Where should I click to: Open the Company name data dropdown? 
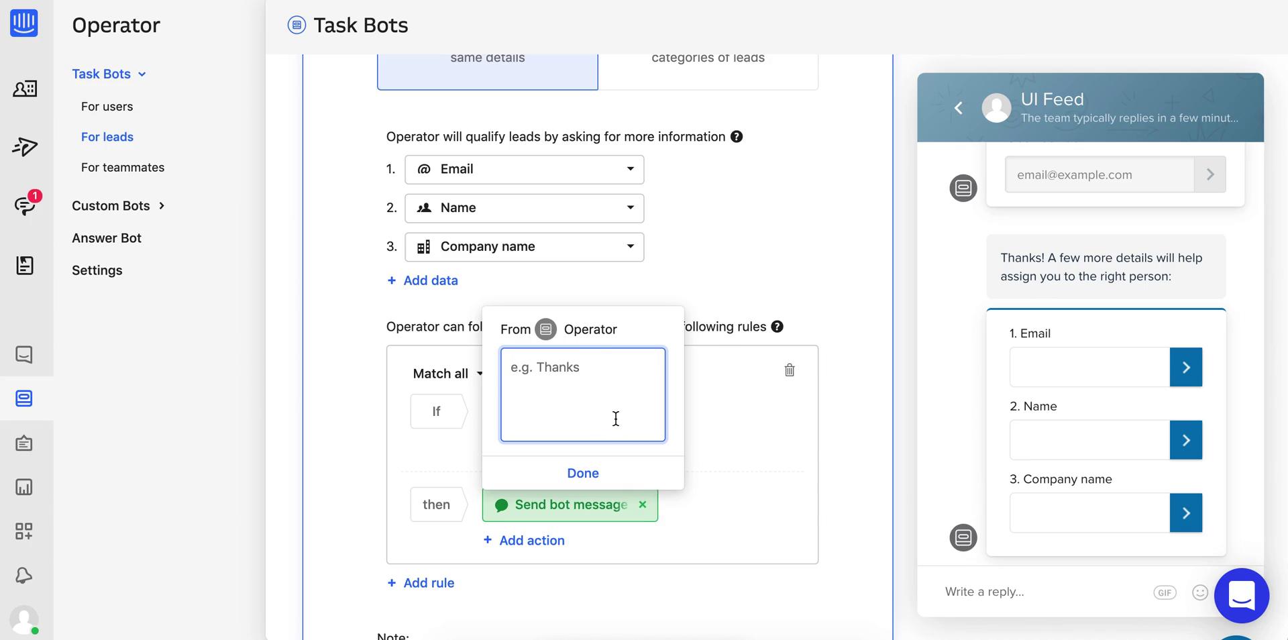[525, 248]
